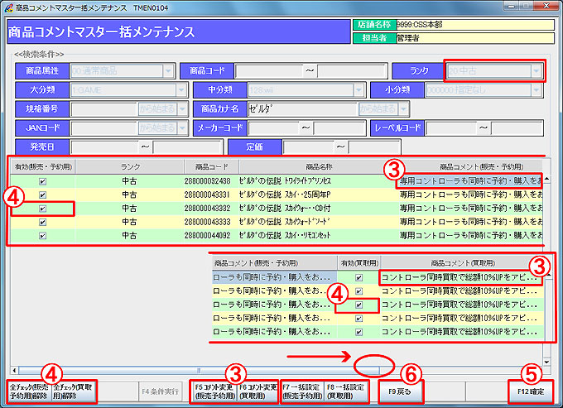Click F6 コメント変更(買取用) button
563x408 pixels.
tap(257, 389)
